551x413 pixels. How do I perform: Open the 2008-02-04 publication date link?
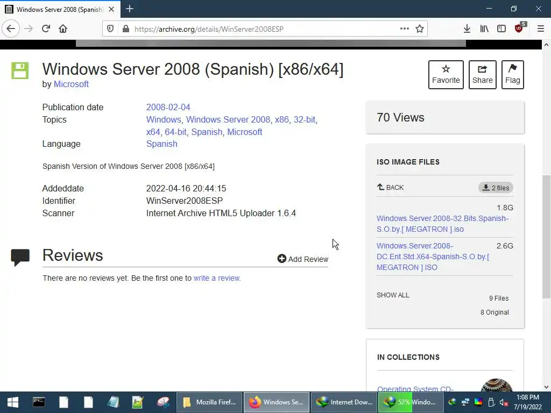click(168, 107)
